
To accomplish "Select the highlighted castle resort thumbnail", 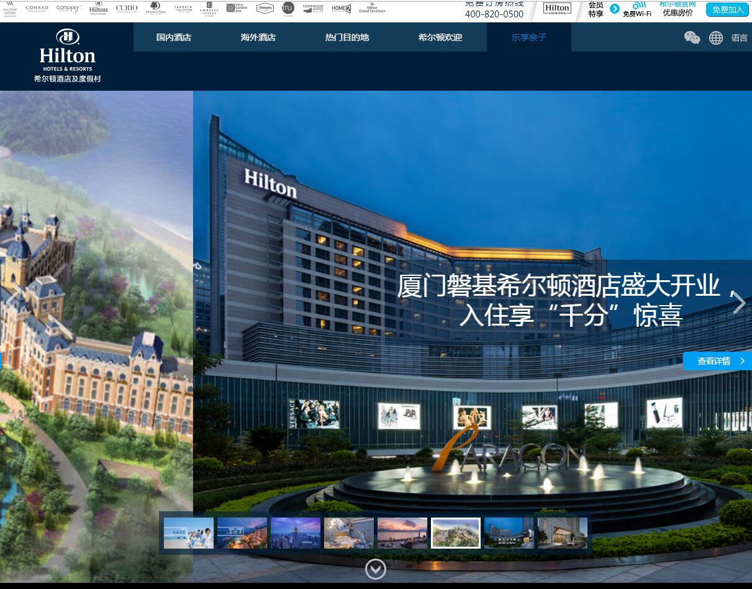I will pos(456,533).
